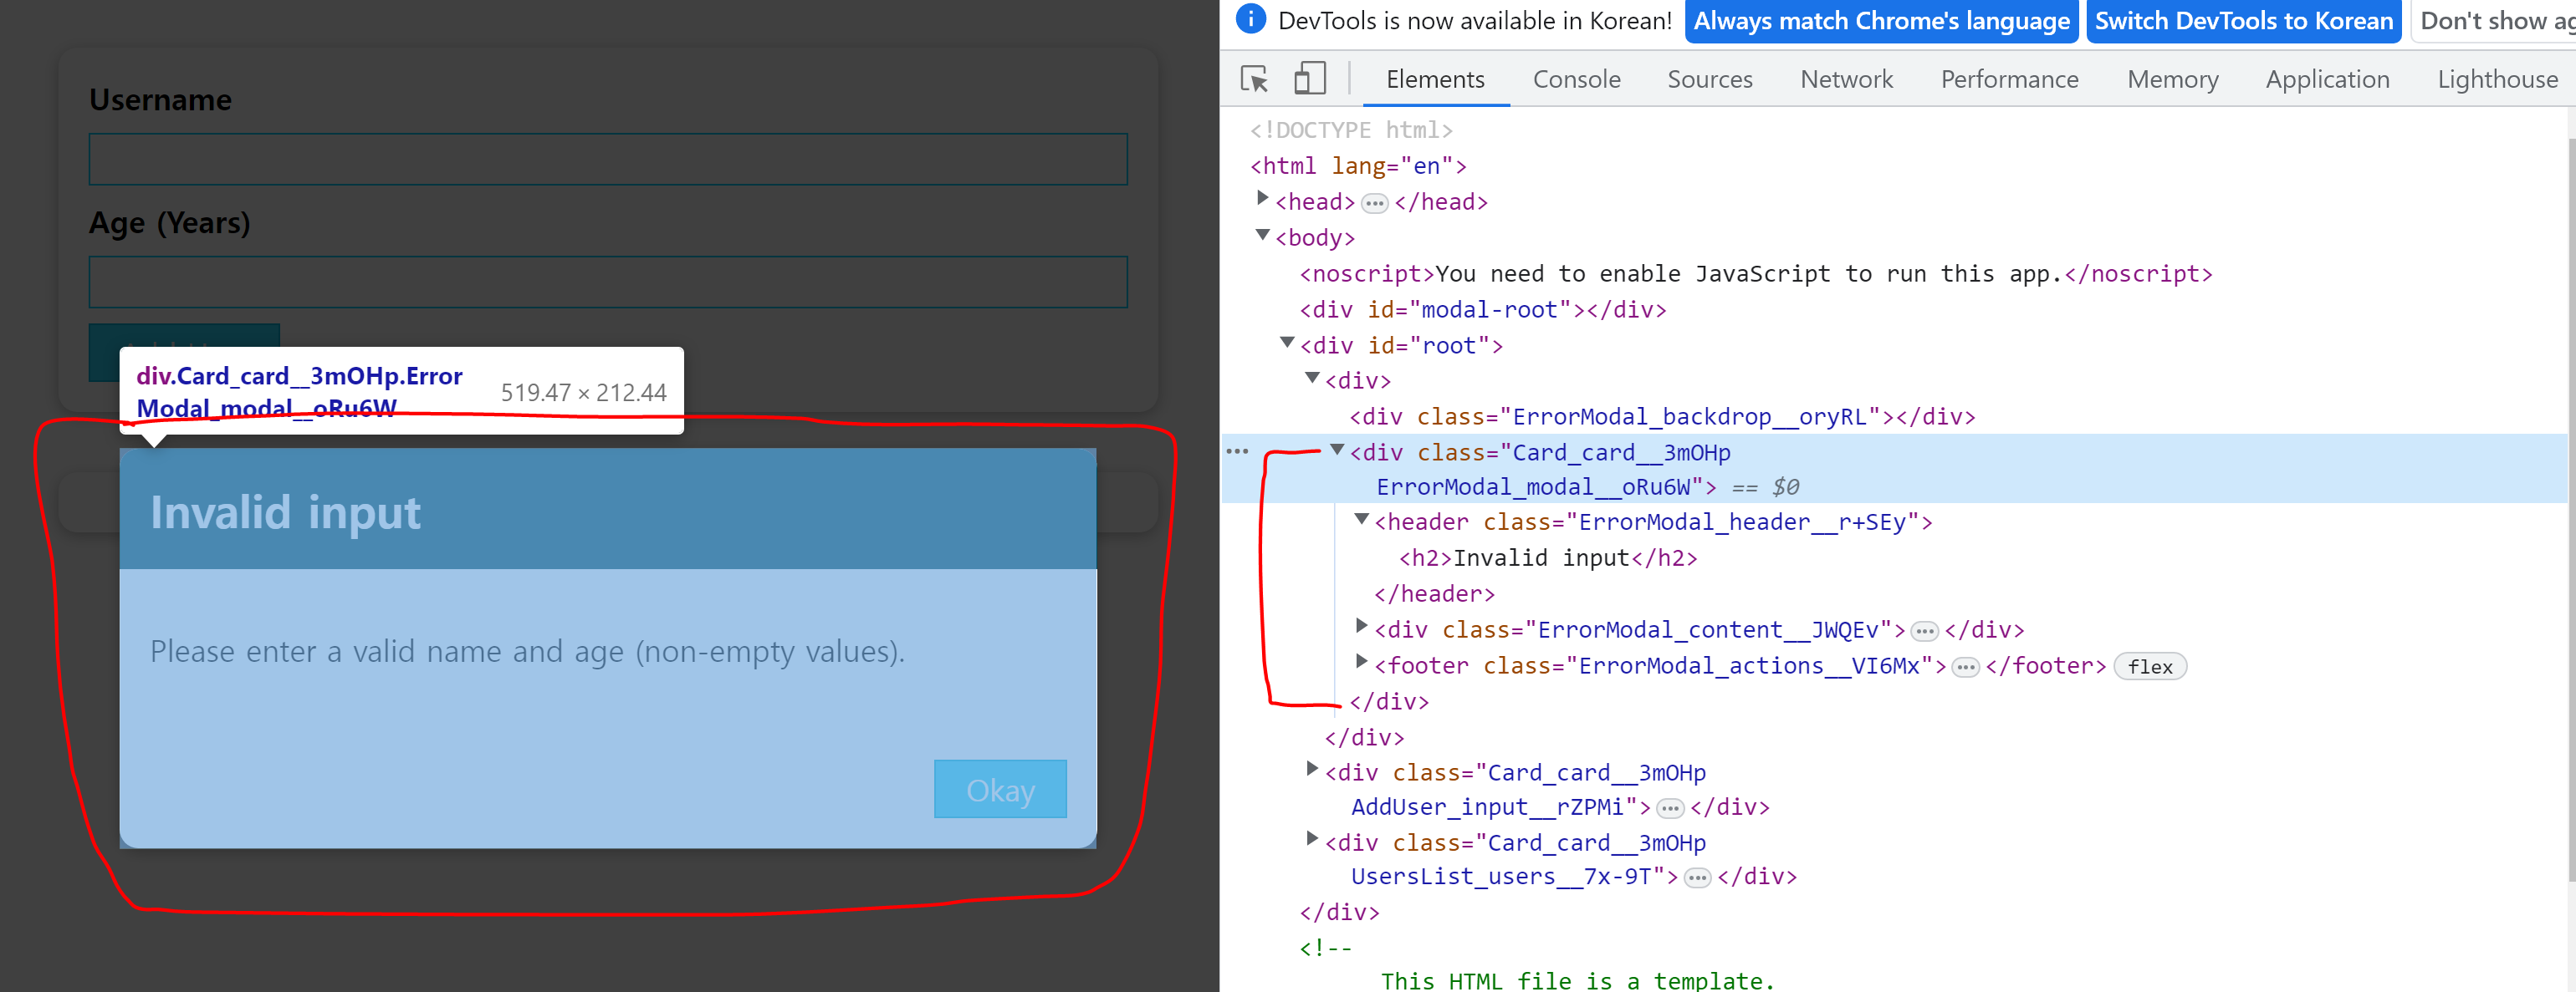Expand the head element node
The height and width of the screenshot is (992, 2576).
[x=1262, y=199]
